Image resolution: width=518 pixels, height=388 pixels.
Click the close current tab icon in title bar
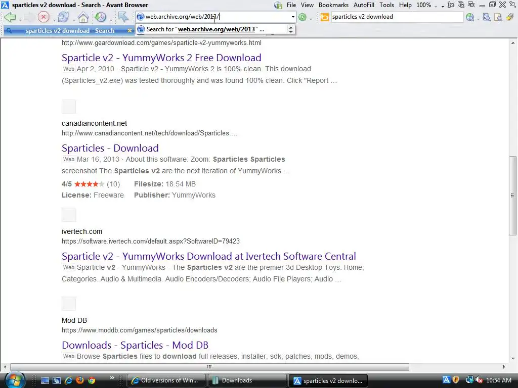point(451,5)
